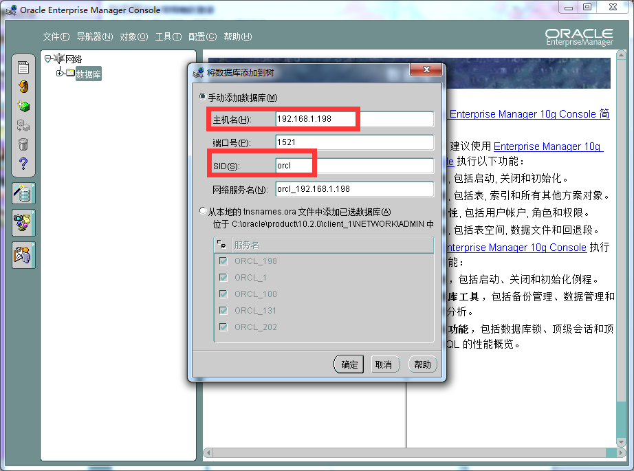Toggle the ORCL_198 checkbox
Screen dimensions: 634x471
point(223,261)
